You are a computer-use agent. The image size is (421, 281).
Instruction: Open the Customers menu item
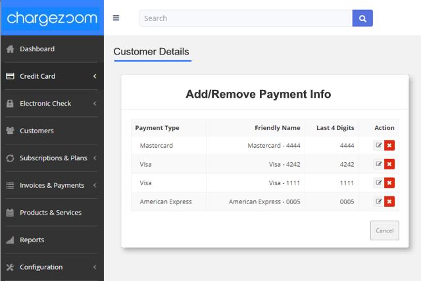(52, 131)
